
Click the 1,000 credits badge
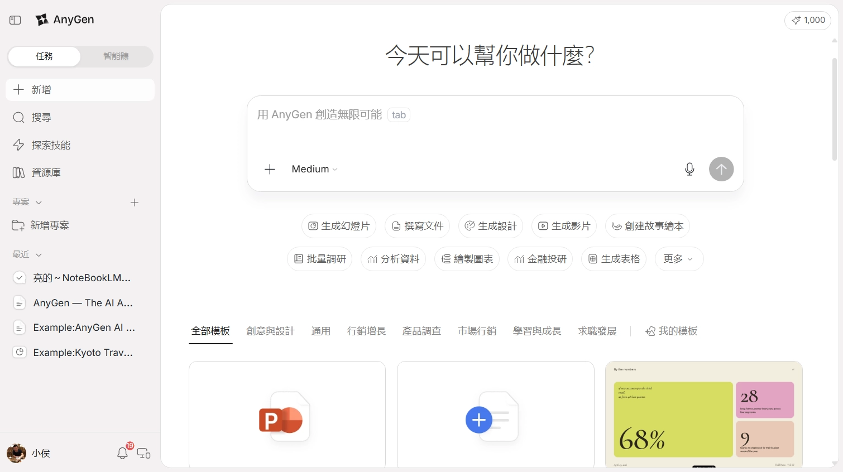pos(808,20)
